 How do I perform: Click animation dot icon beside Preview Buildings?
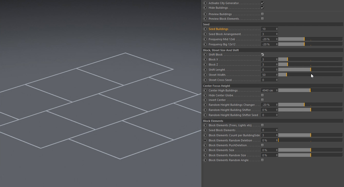[205, 14]
